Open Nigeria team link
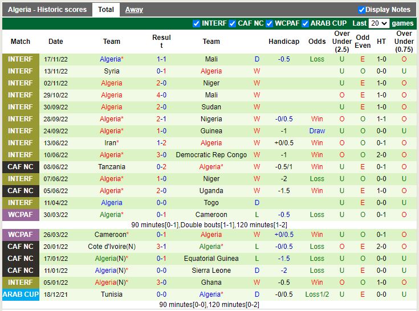The image size is (419, 311). [211, 119]
